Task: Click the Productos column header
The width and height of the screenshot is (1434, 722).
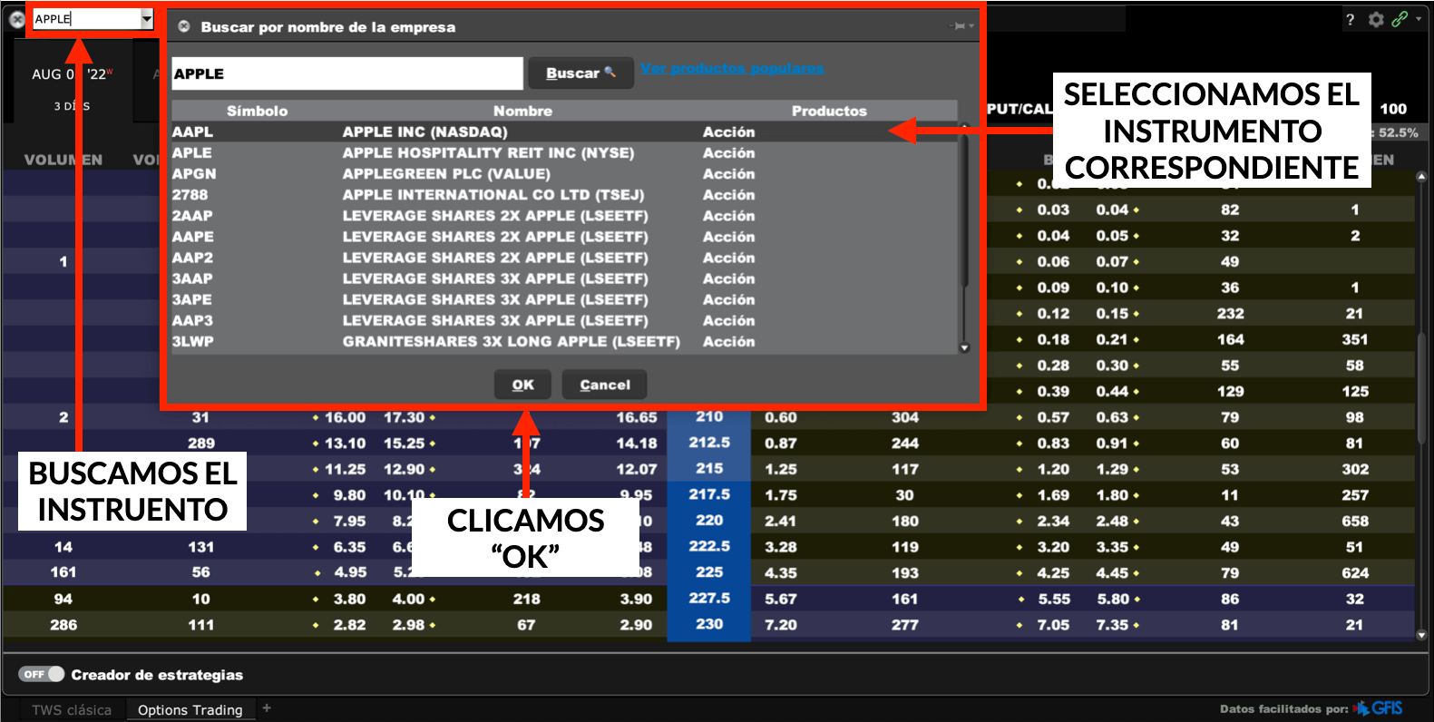Action: [x=829, y=111]
